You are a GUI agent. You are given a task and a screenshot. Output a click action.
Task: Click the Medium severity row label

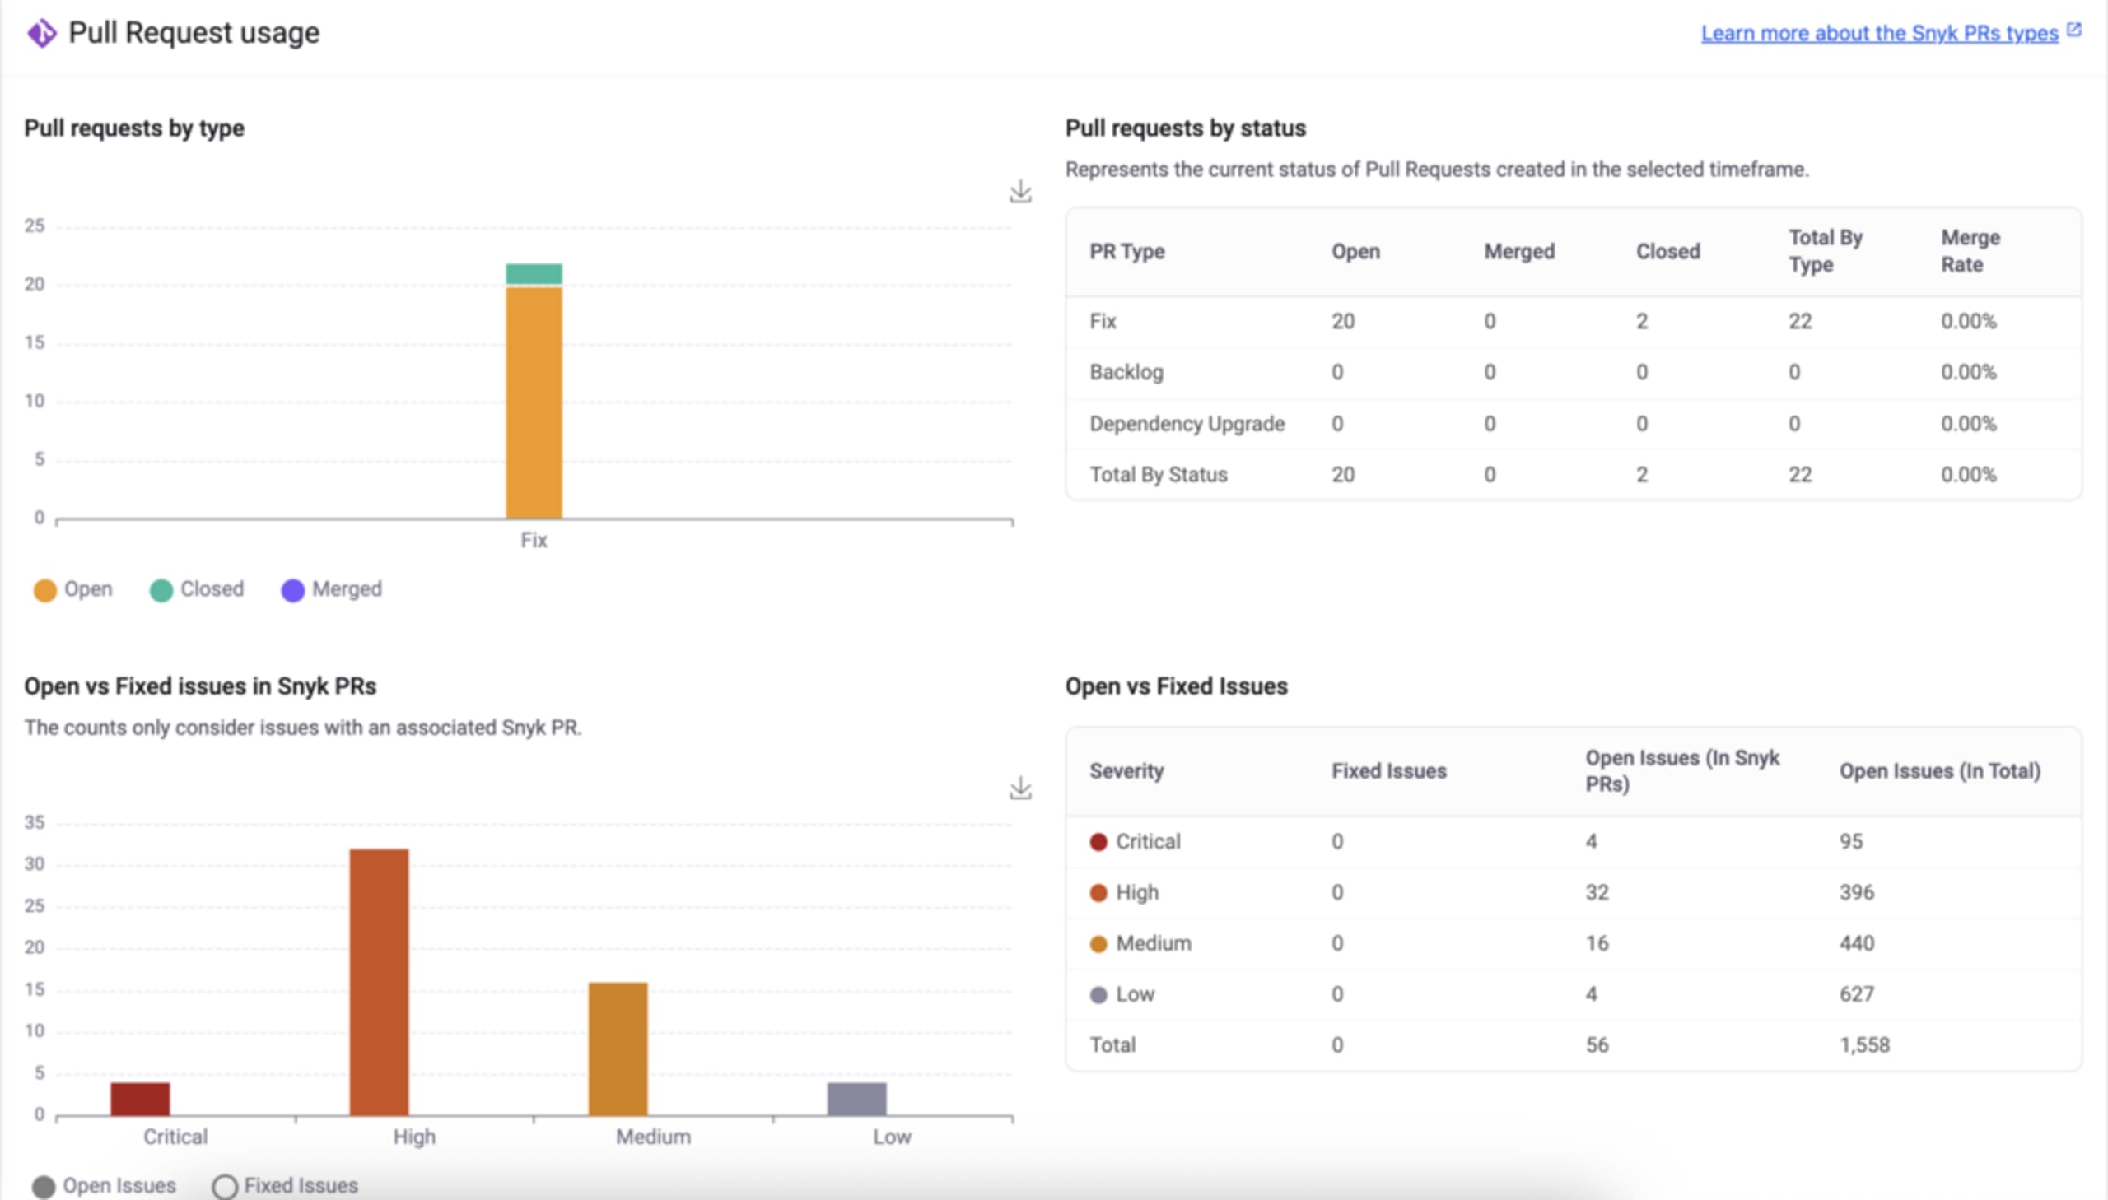1154,944
